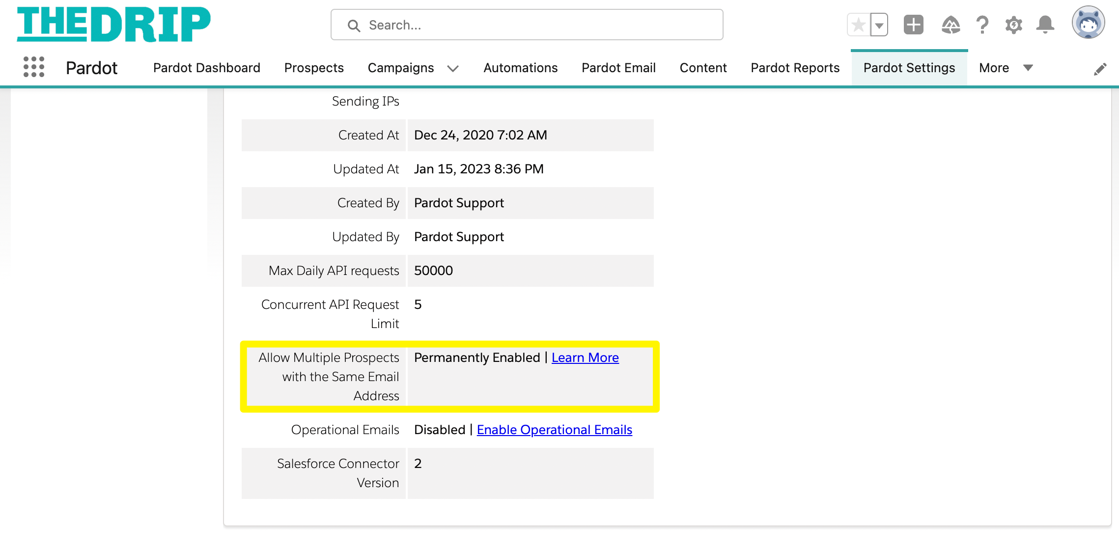Switch to the Automations tab
The width and height of the screenshot is (1119, 550).
point(521,68)
